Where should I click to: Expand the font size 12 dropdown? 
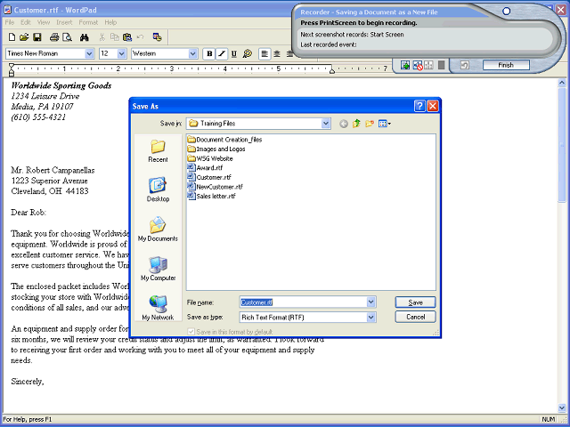pyautogui.click(x=122, y=53)
